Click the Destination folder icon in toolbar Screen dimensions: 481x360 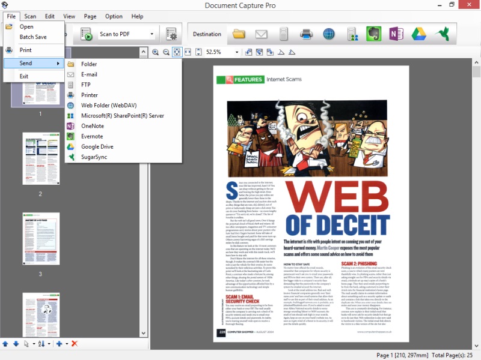pos(239,34)
